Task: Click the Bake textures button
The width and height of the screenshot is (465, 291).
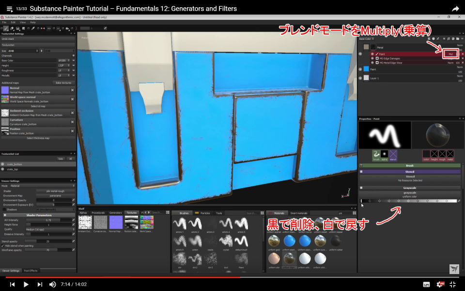Action: click(63, 83)
